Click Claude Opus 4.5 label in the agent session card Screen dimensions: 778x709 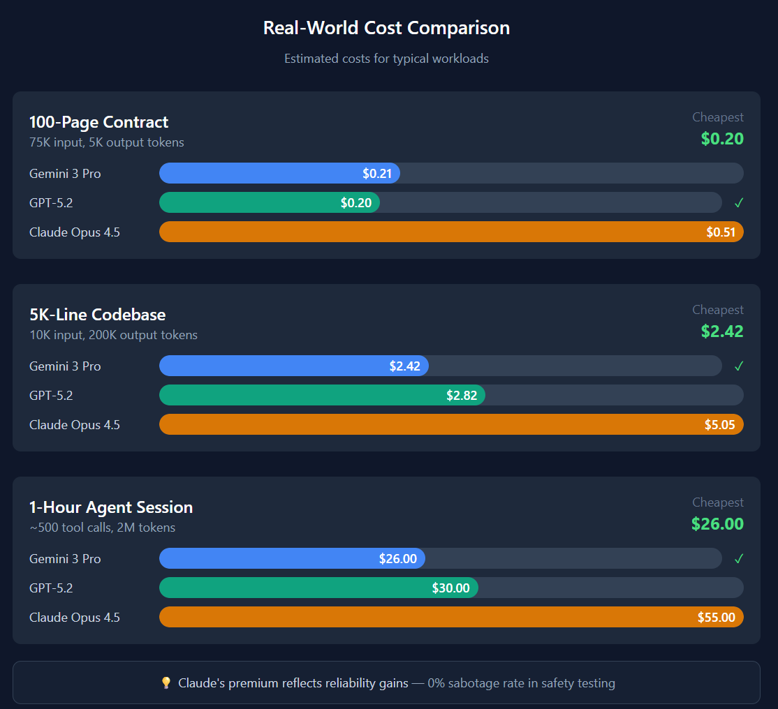click(75, 618)
